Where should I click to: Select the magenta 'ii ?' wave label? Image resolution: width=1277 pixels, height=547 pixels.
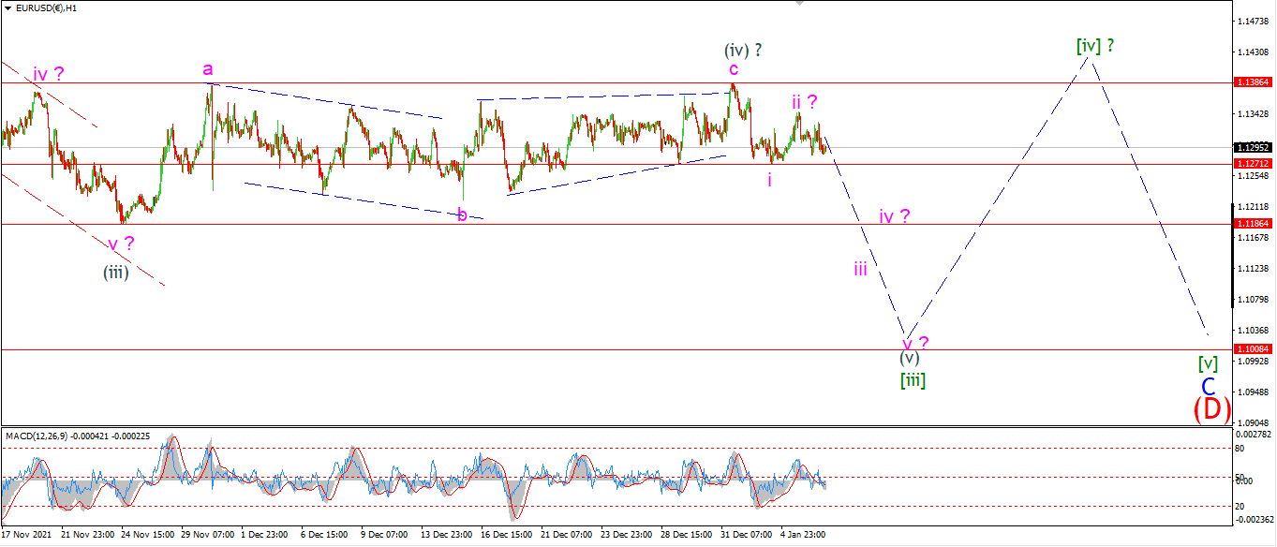point(804,101)
